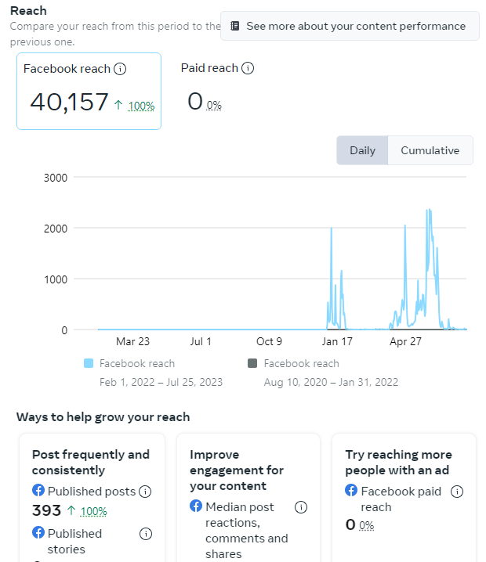Image resolution: width=486 pixels, height=562 pixels.
Task: Click the Mar 23 axis label
Action: [x=132, y=341]
